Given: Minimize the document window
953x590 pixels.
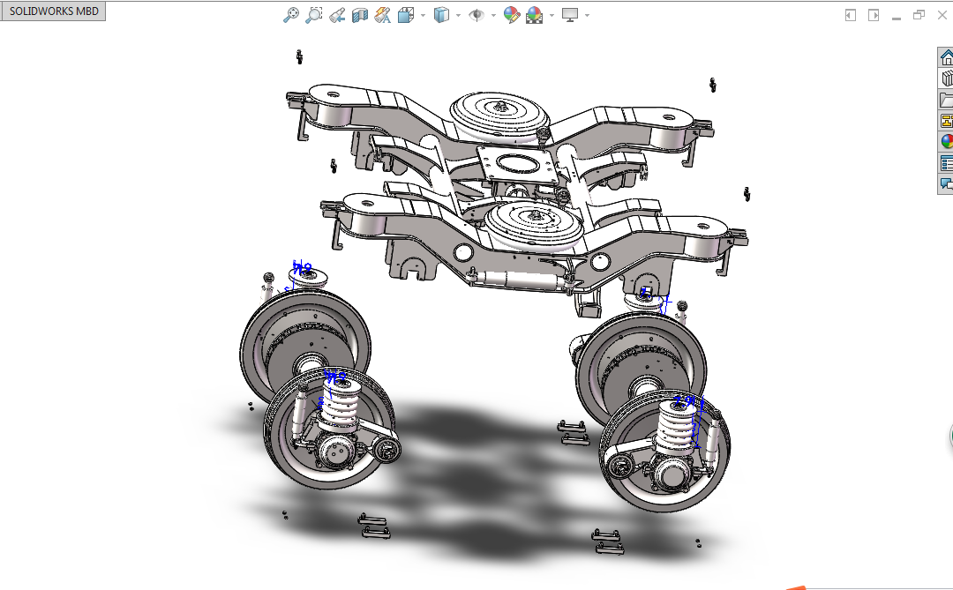Looking at the screenshot, I should [896, 18].
